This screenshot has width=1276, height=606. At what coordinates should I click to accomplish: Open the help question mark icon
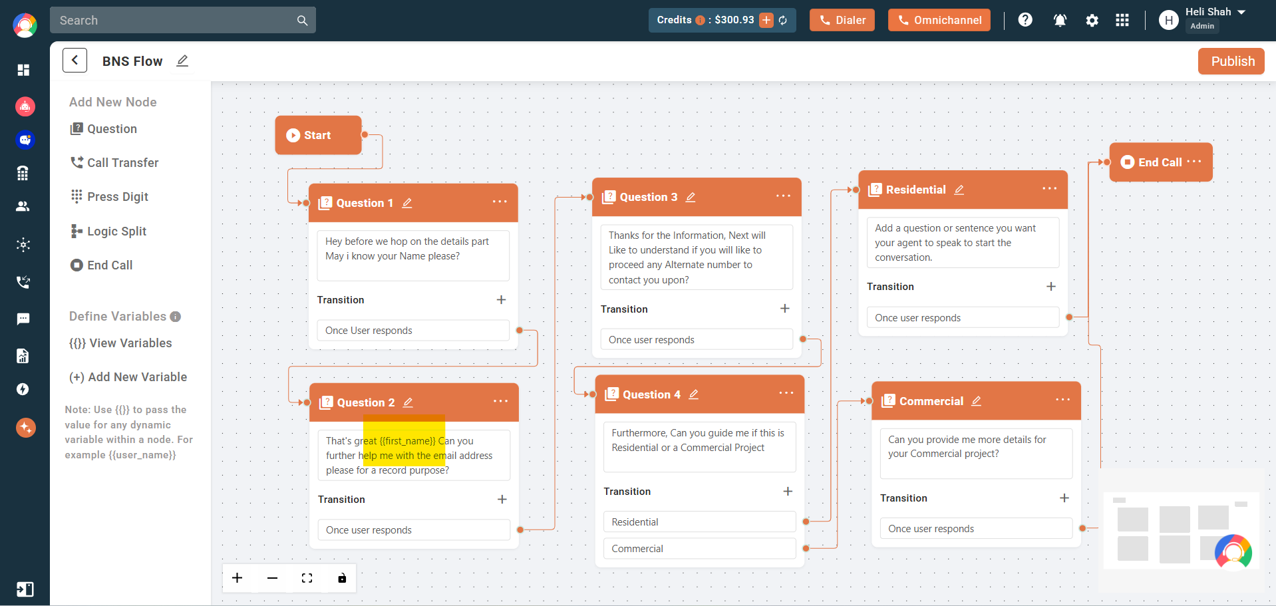pyautogui.click(x=1025, y=20)
